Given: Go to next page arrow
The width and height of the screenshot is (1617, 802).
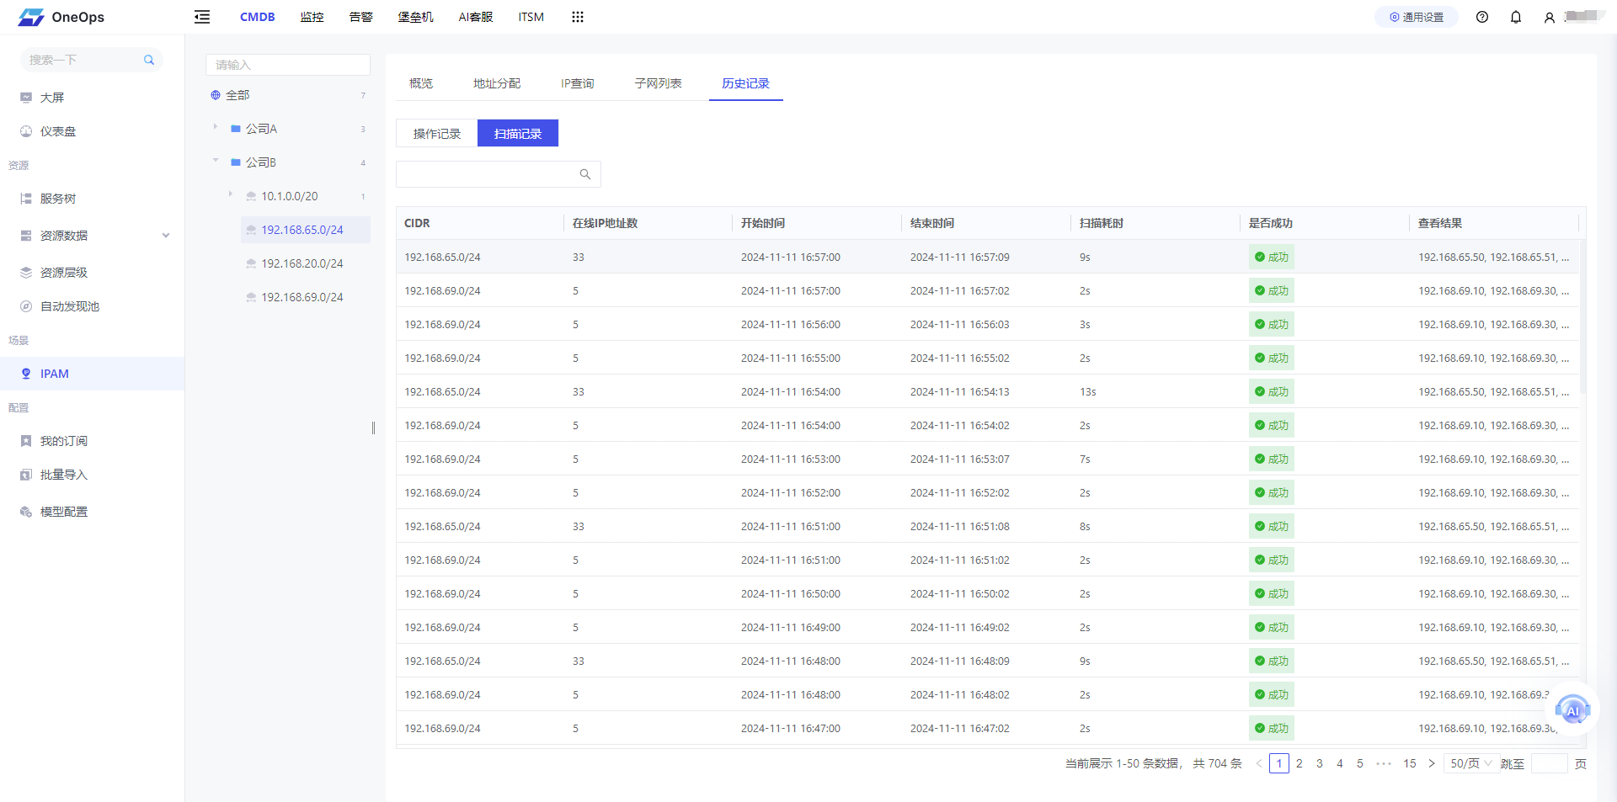Looking at the screenshot, I should (1432, 763).
